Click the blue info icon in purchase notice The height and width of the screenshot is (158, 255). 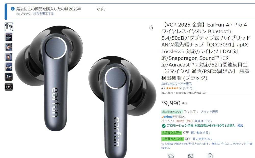pyautogui.click(x=12, y=9)
